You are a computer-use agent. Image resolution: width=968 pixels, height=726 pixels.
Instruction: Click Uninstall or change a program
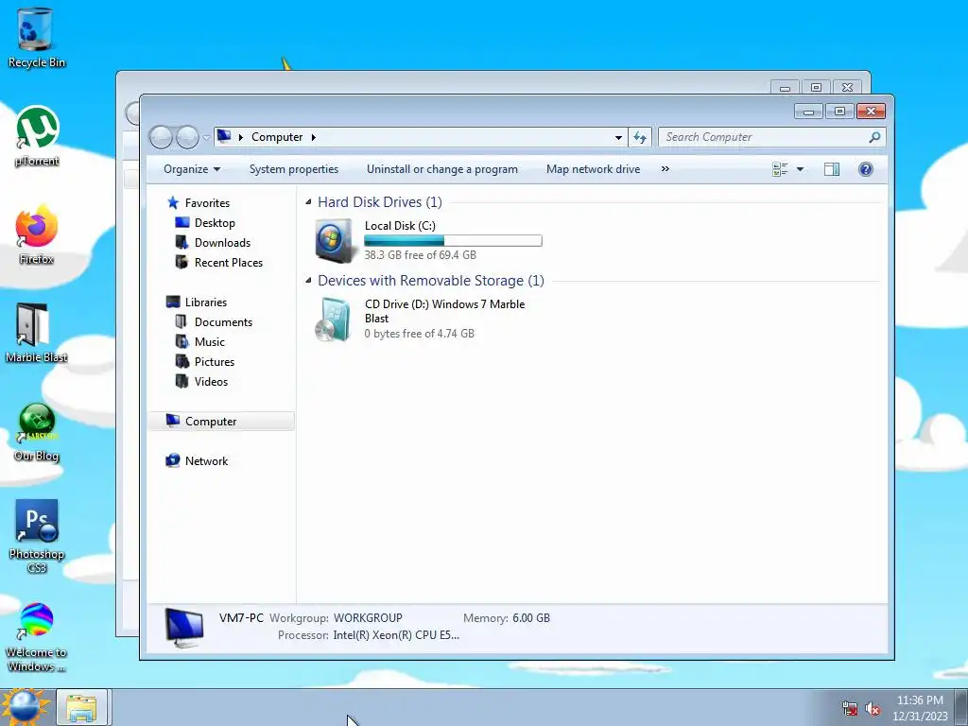[x=442, y=169]
